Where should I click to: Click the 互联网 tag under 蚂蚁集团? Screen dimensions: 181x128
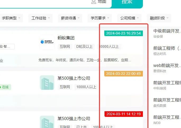pos(65,46)
